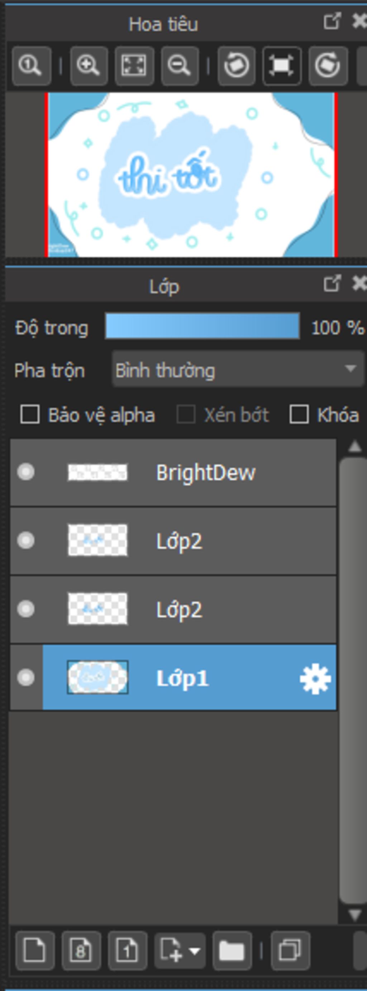Reset canvas rotation in navigator
Image resolution: width=367 pixels, height=991 pixels.
pos(282,66)
